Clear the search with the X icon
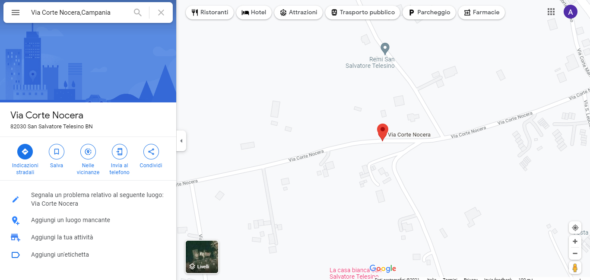590x280 pixels. [x=161, y=13]
